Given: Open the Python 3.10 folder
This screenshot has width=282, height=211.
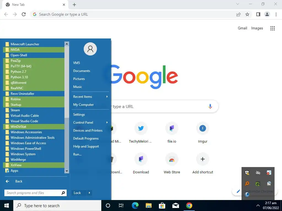Looking at the screenshot, I should point(34,77).
